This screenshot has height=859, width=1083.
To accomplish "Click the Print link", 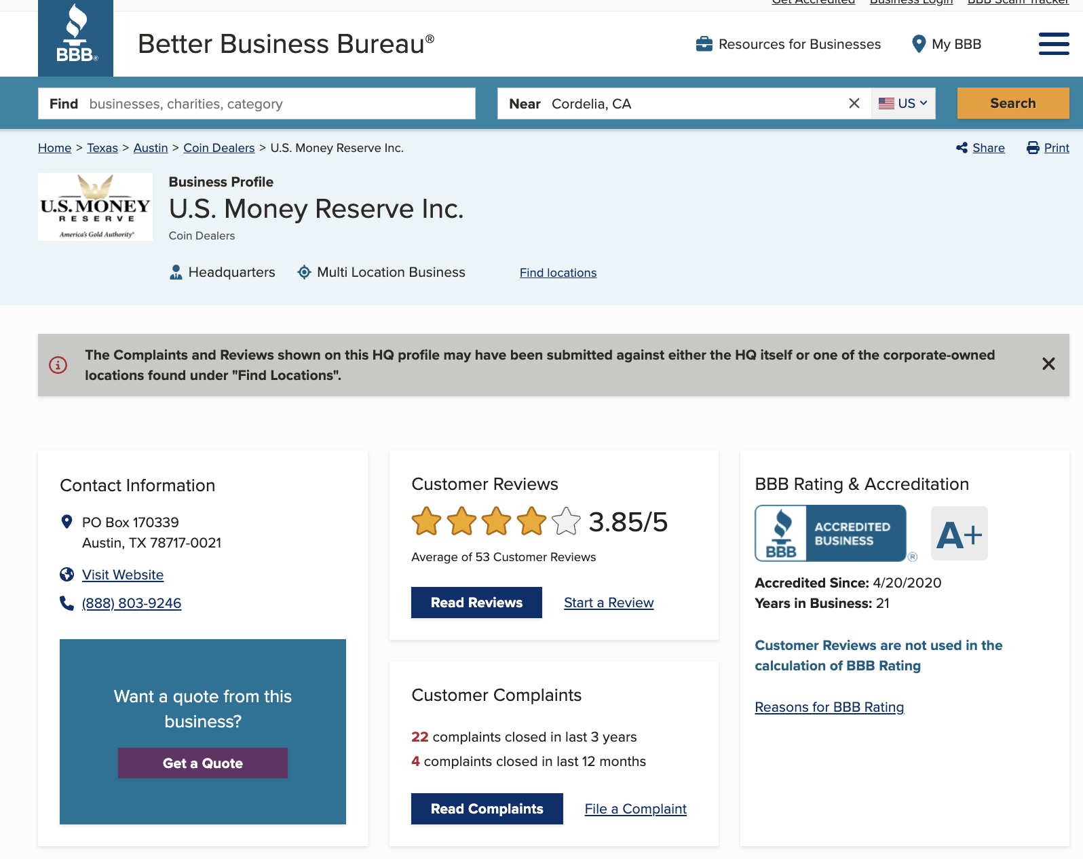I will [x=1057, y=148].
